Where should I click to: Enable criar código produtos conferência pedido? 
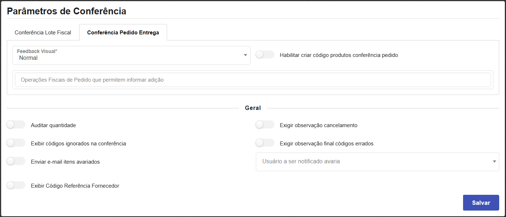coord(265,55)
